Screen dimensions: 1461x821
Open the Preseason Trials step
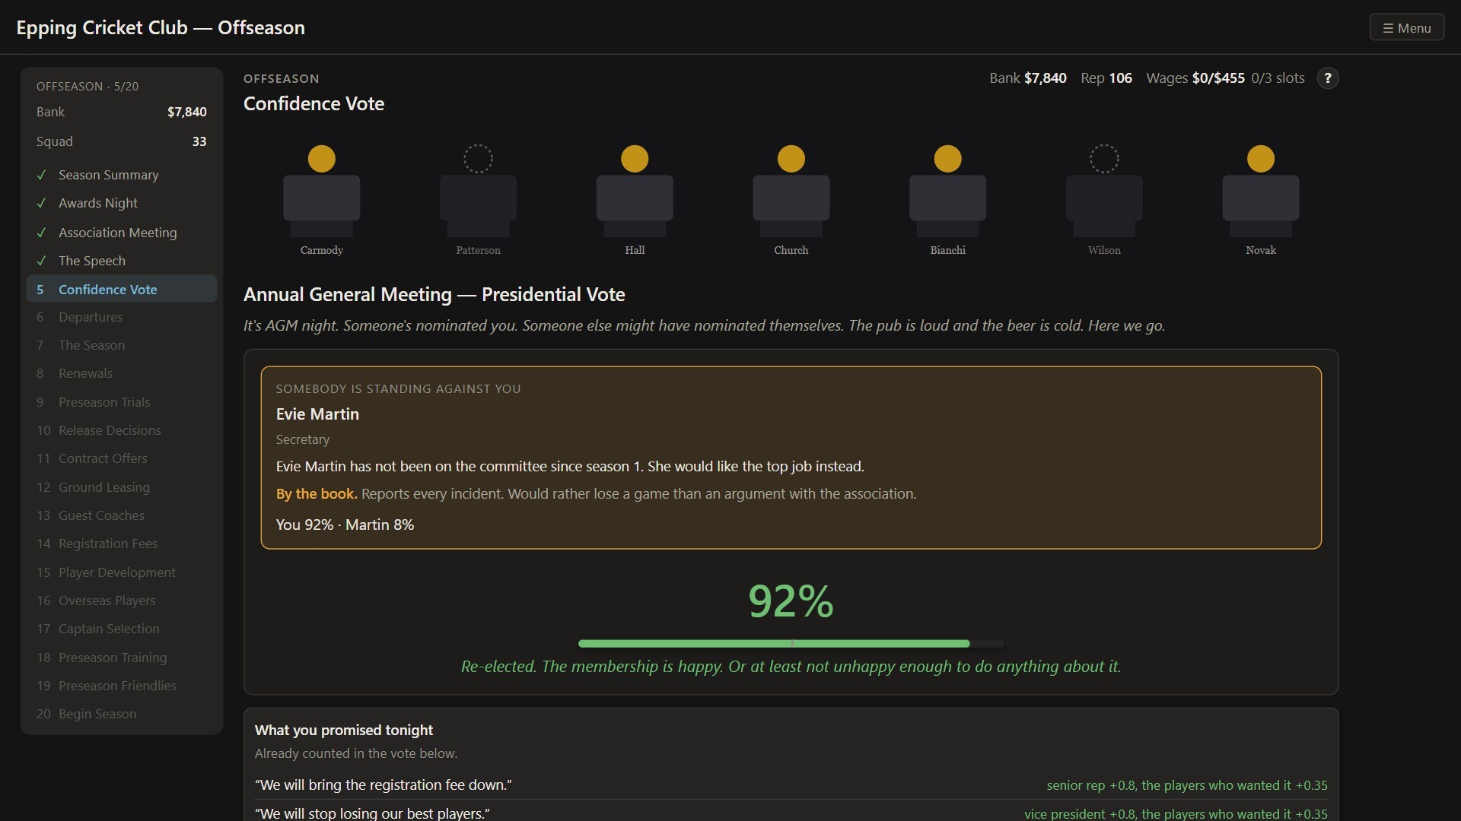pos(122,402)
